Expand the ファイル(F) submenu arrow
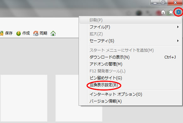 pos(178,27)
